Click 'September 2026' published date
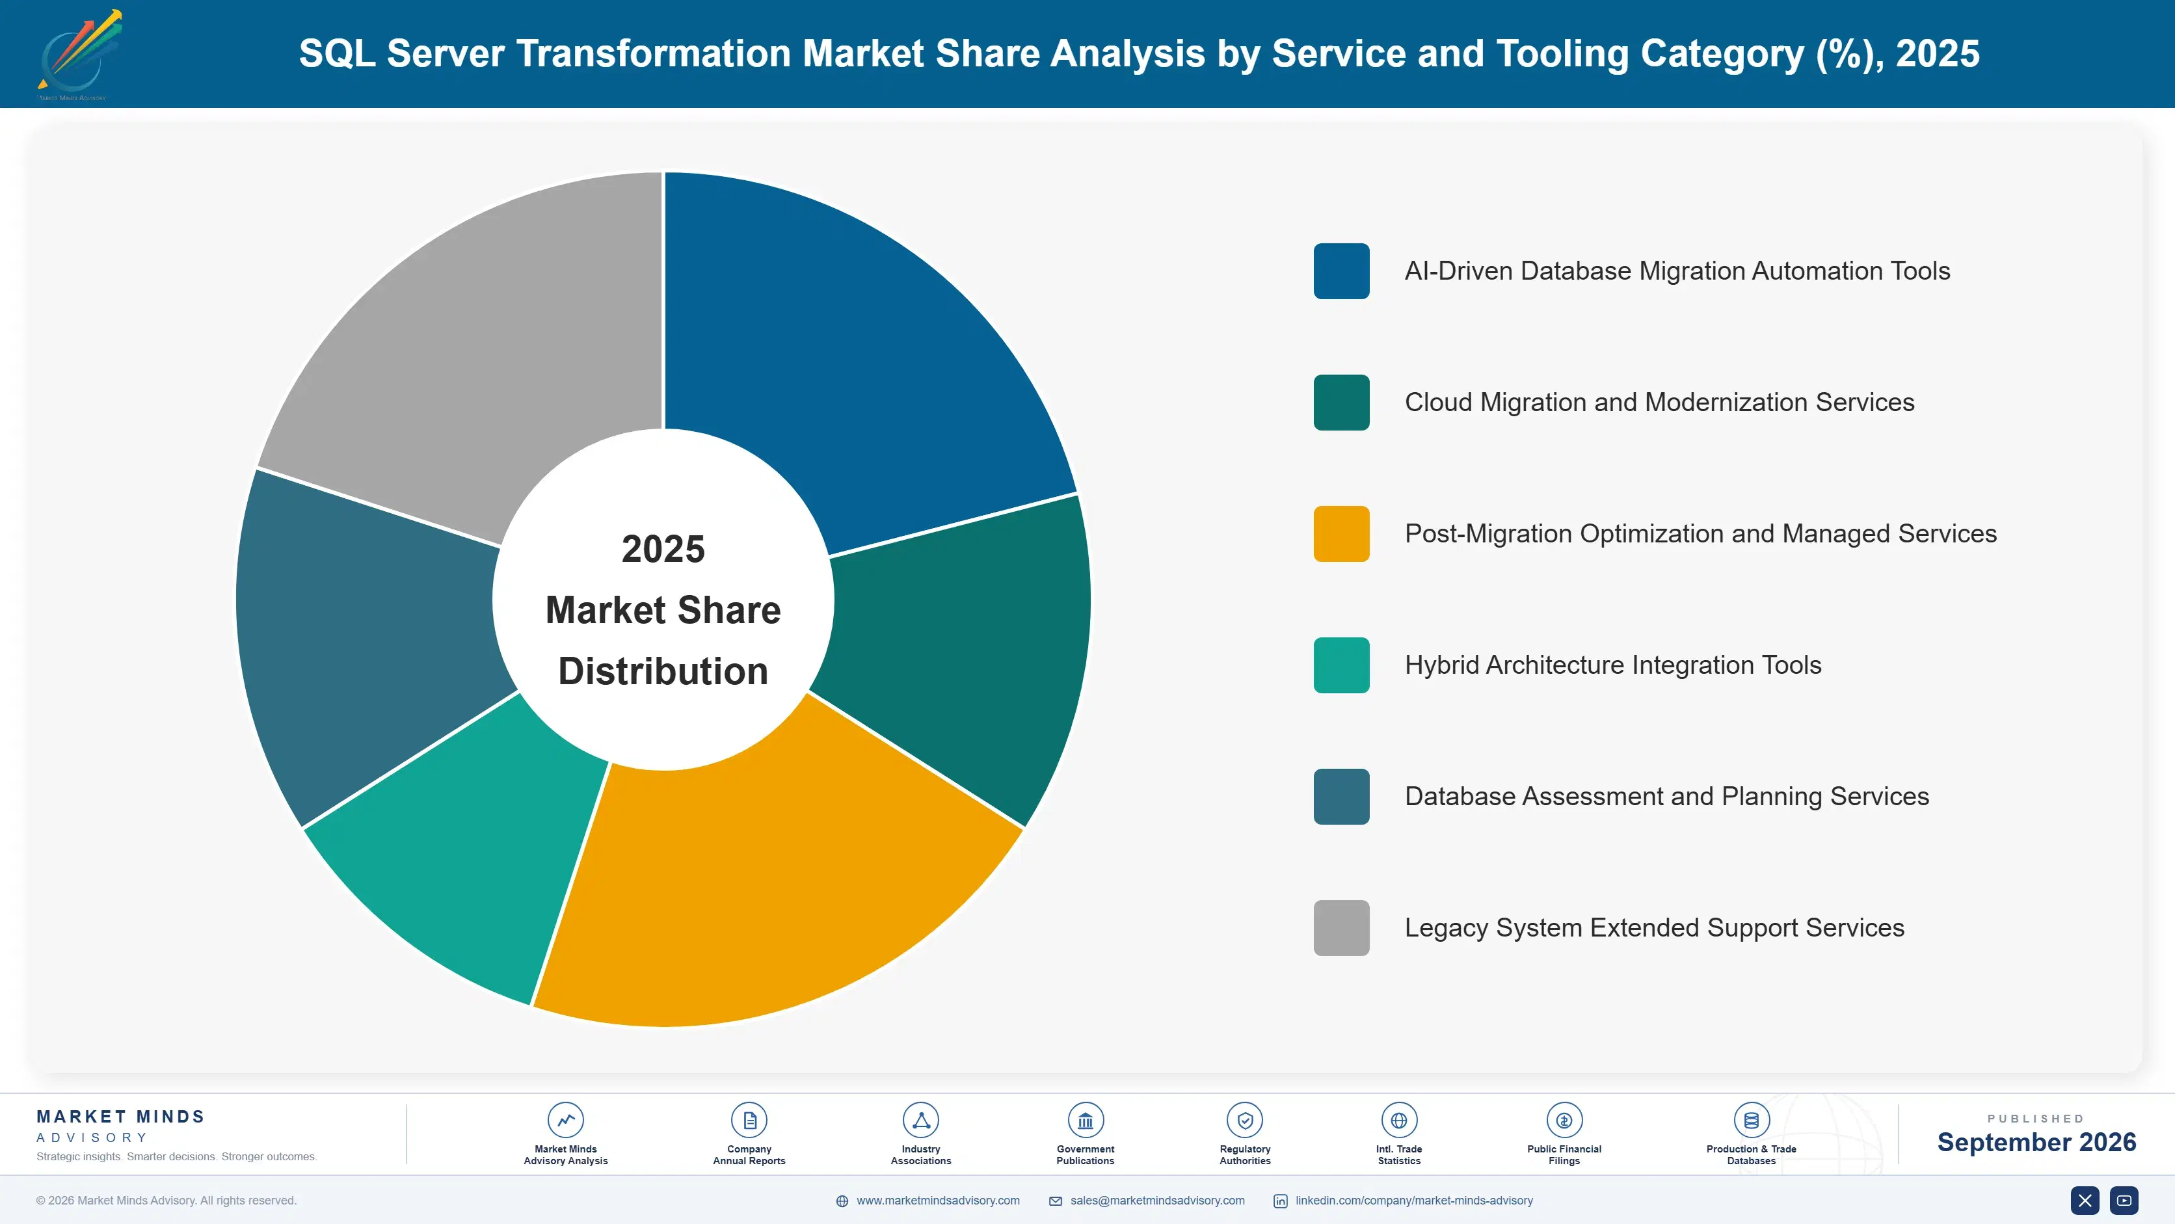The height and width of the screenshot is (1224, 2175). pos(2036,1142)
